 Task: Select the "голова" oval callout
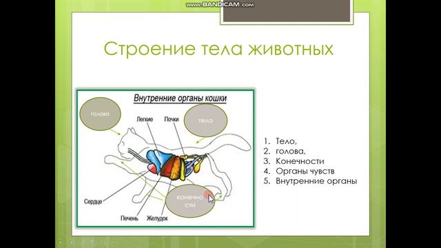click(x=100, y=114)
